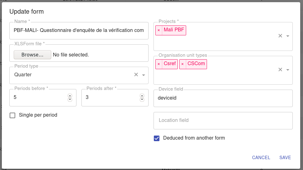This screenshot has height=170, width=303.
Task: Decrease Periods after value
Action: pos(142,100)
